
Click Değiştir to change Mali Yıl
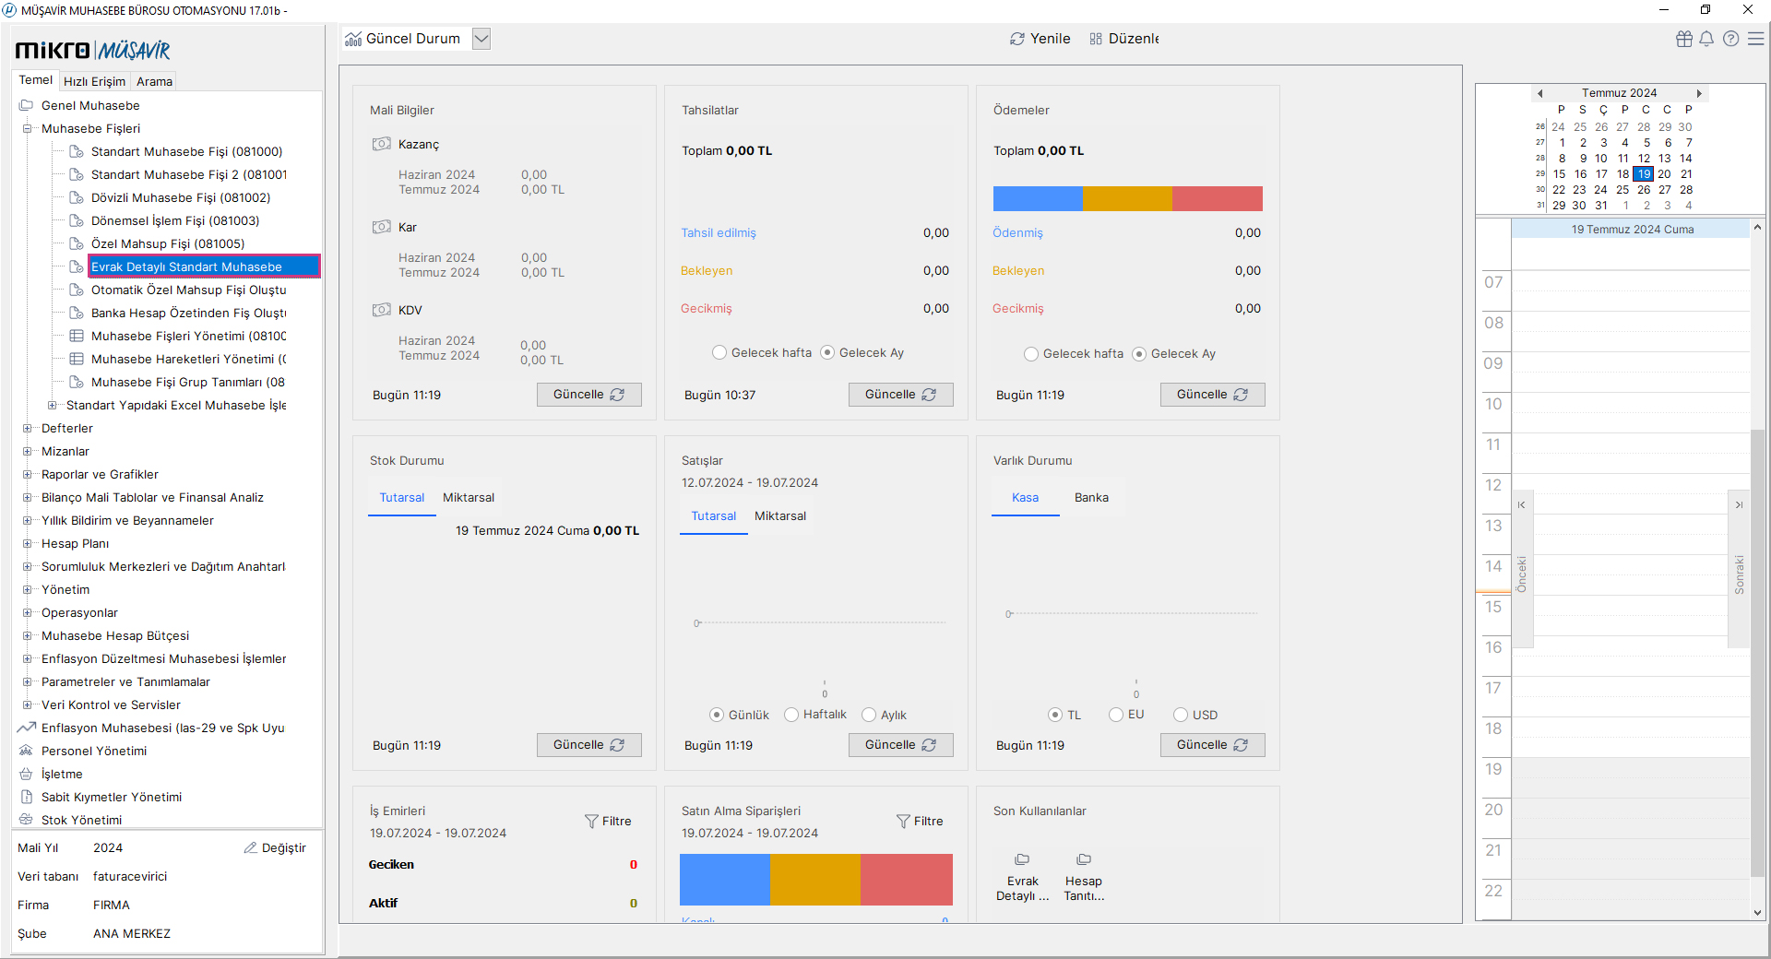click(x=275, y=847)
